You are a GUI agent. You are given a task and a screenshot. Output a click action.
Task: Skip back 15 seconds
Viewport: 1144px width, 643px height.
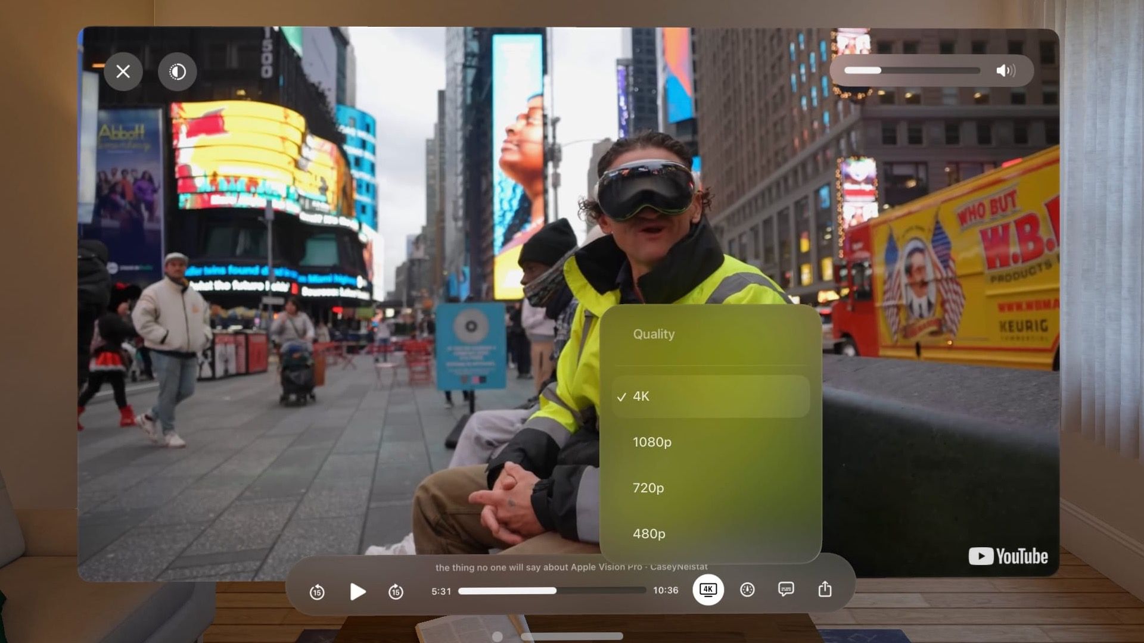pos(318,592)
